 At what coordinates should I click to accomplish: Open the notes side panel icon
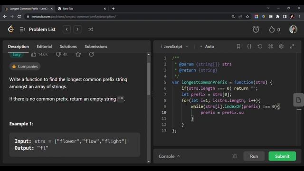click(299, 100)
